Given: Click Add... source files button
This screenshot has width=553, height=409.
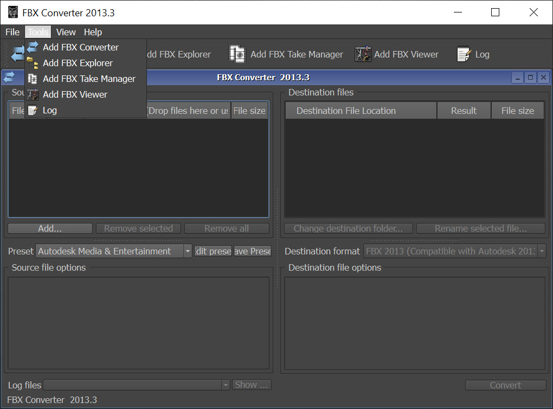Looking at the screenshot, I should point(50,228).
